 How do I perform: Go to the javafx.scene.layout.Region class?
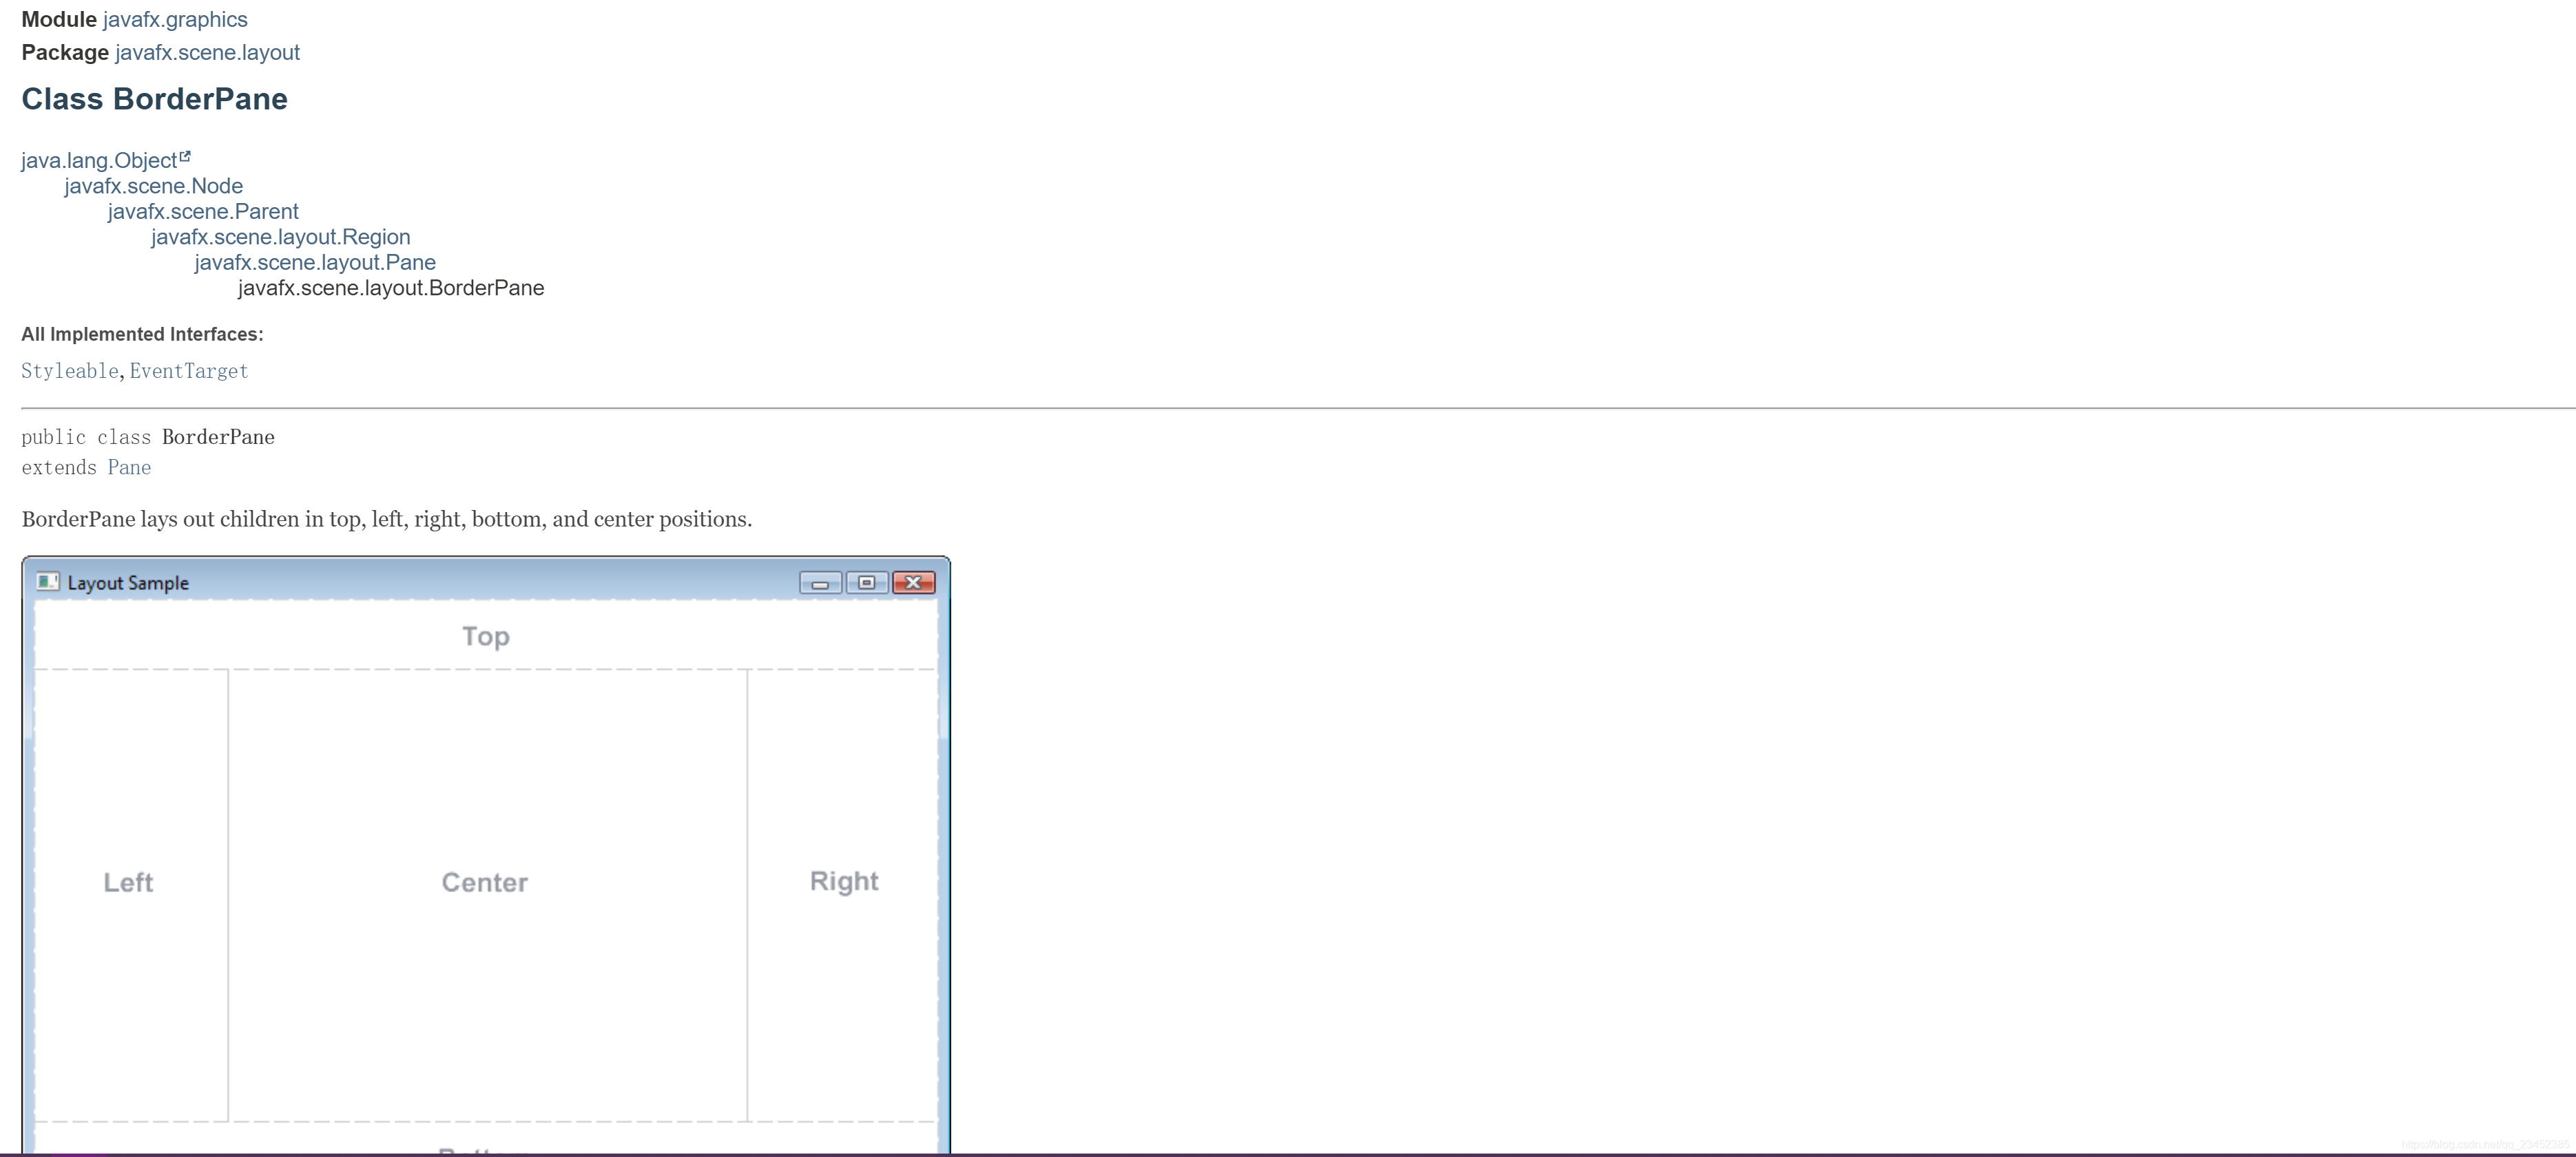click(281, 237)
